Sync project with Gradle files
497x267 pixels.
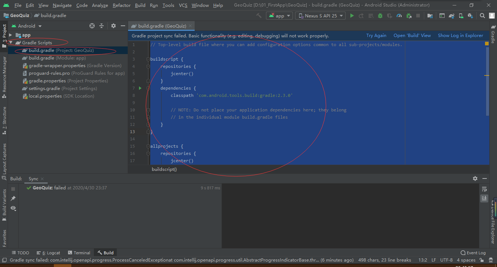pyautogui.click(x=452, y=16)
